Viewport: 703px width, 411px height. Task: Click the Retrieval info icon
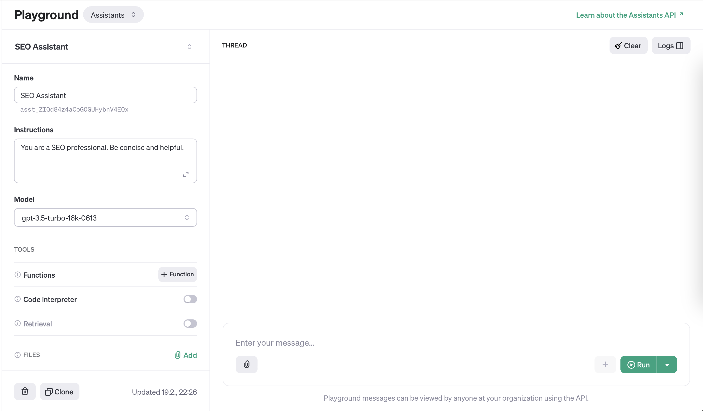coord(18,324)
